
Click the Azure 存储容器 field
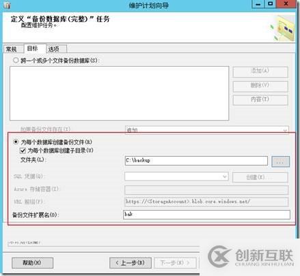click(206, 190)
